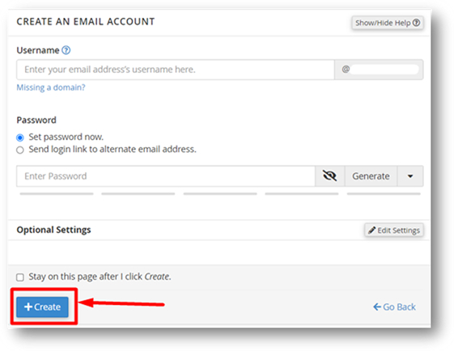
Task: Open the Generate password options dropdown arrow
Action: [410, 176]
